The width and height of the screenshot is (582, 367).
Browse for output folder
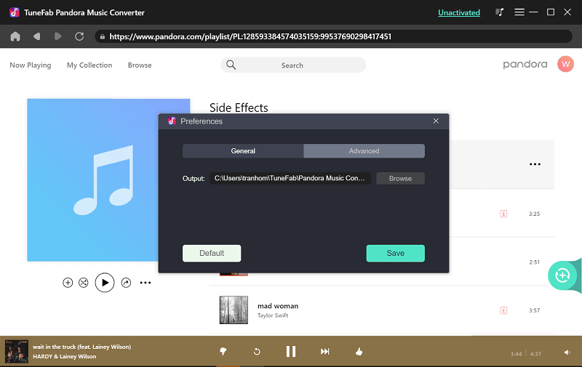click(x=400, y=178)
